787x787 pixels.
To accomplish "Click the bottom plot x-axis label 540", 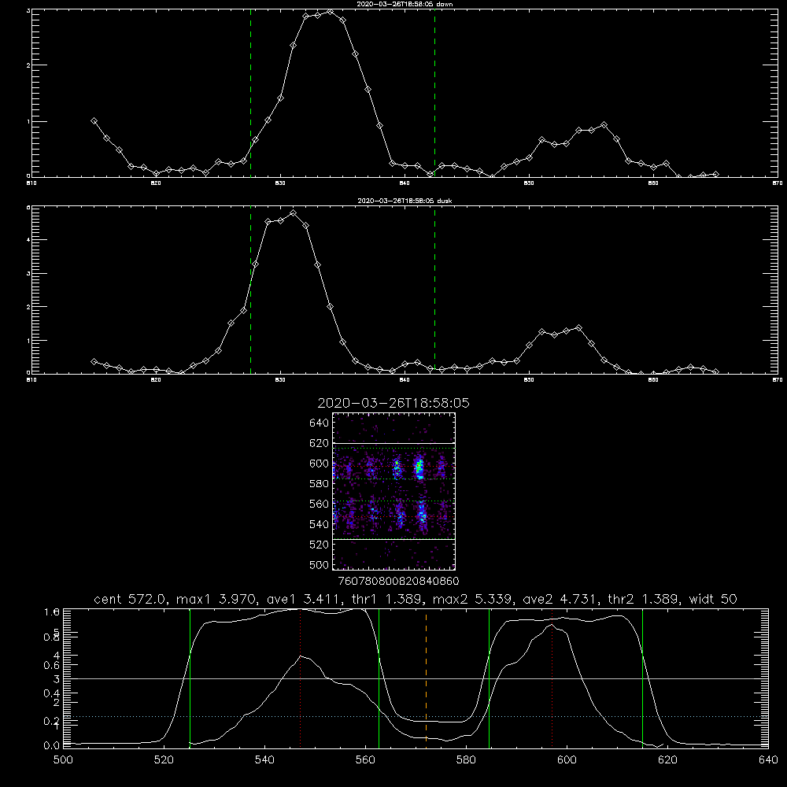I will click(264, 760).
